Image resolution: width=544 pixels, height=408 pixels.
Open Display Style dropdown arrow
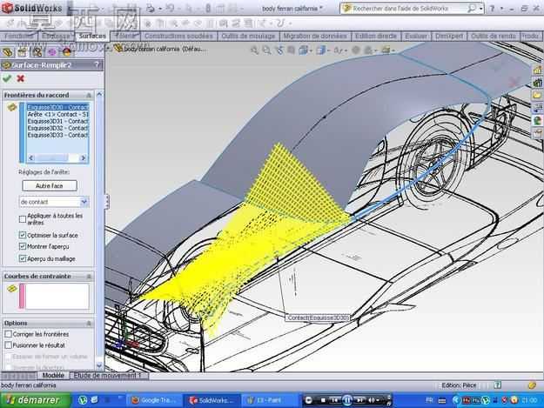click(x=327, y=51)
